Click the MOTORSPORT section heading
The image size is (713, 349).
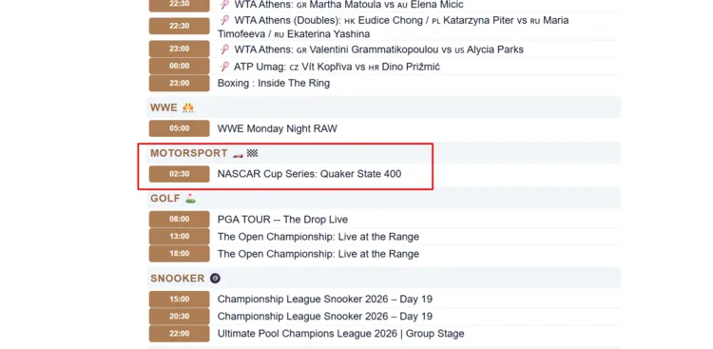[x=189, y=153]
